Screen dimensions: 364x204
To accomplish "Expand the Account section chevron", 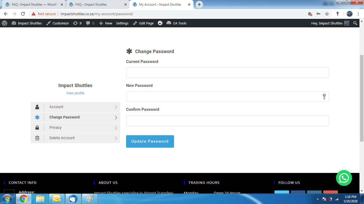I will (x=116, y=107).
